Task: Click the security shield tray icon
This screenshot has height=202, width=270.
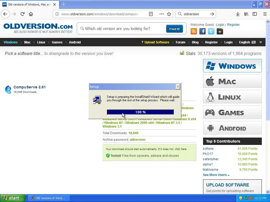Action: 241,198
